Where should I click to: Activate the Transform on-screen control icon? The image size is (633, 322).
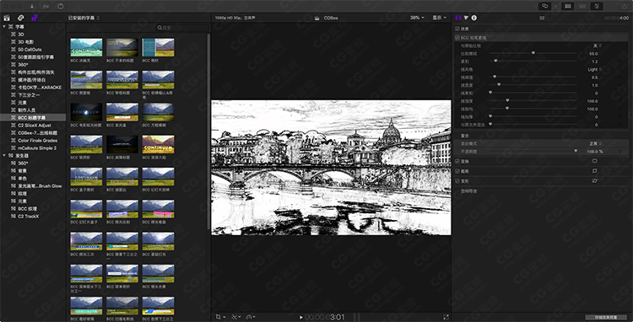(x=595, y=161)
